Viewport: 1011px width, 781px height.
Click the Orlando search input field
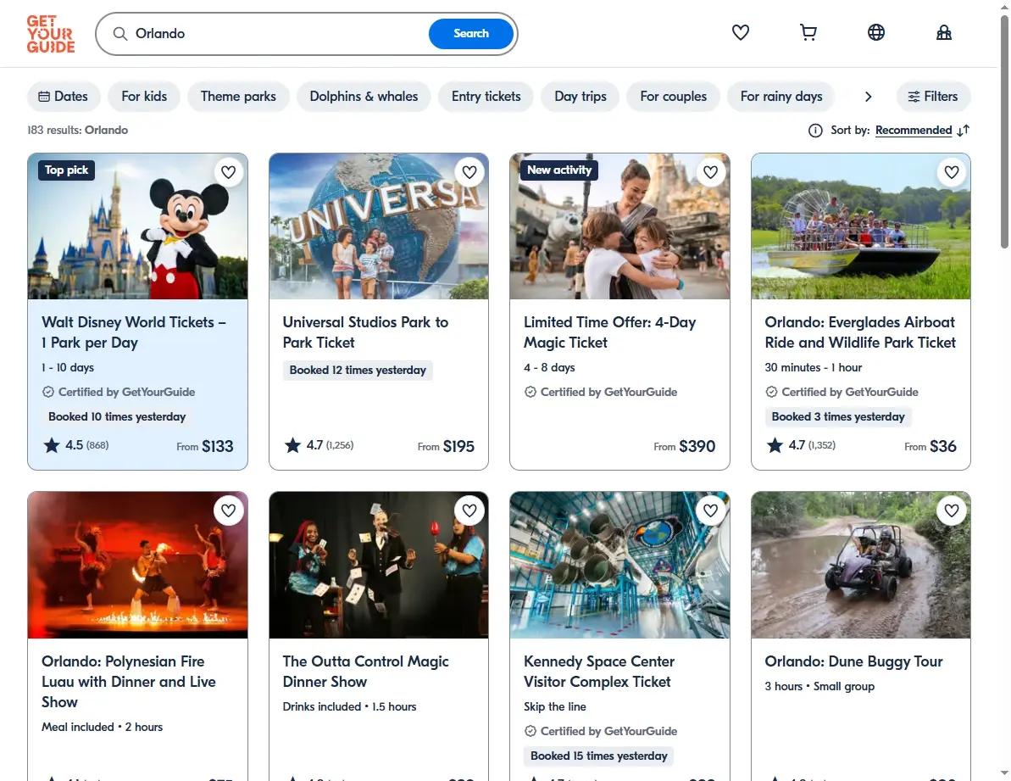pos(277,34)
